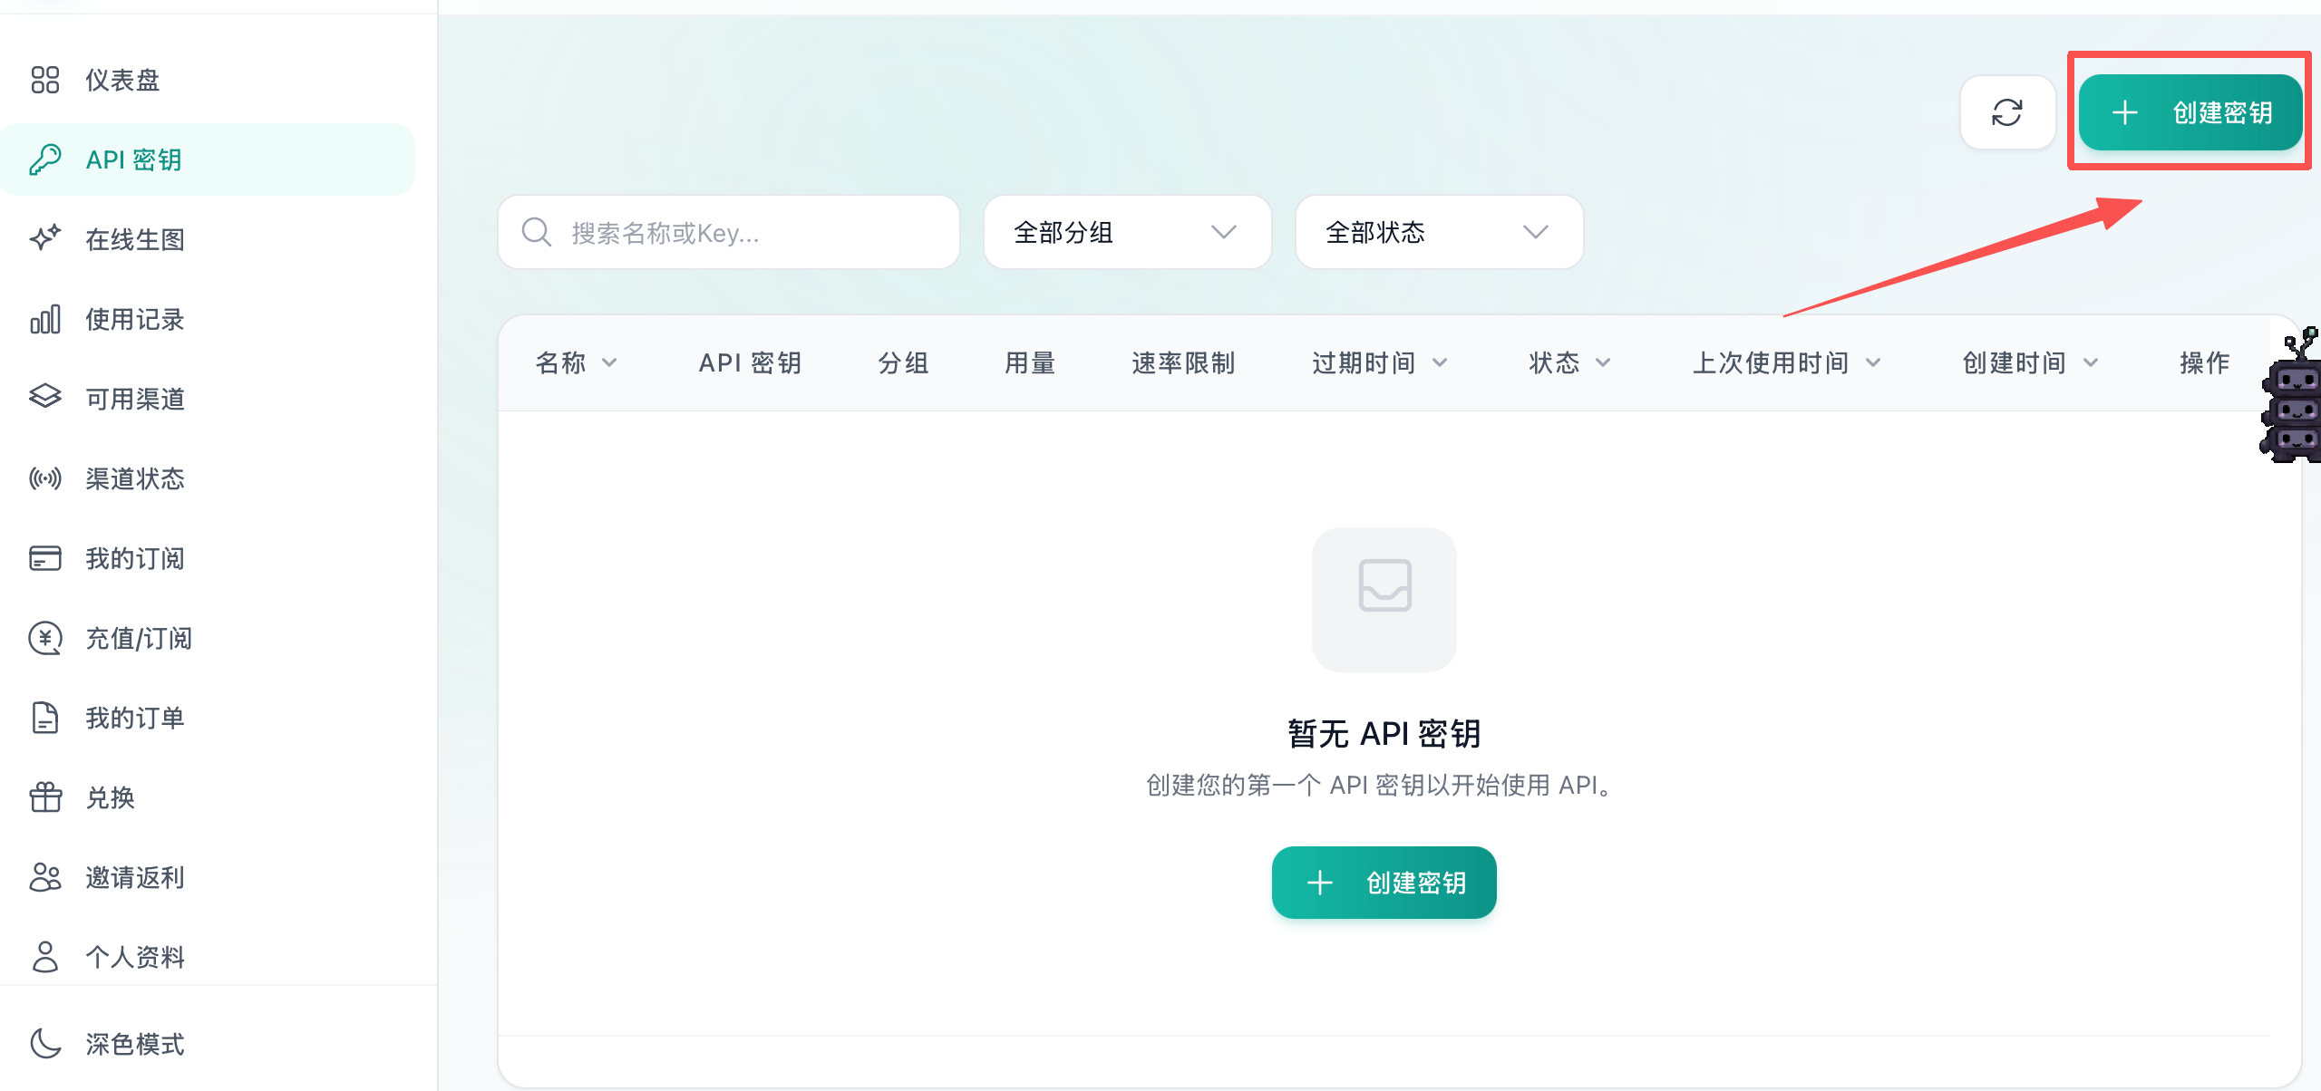The image size is (2321, 1091).
Task: Go to 在线生图 page
Action: click(208, 239)
